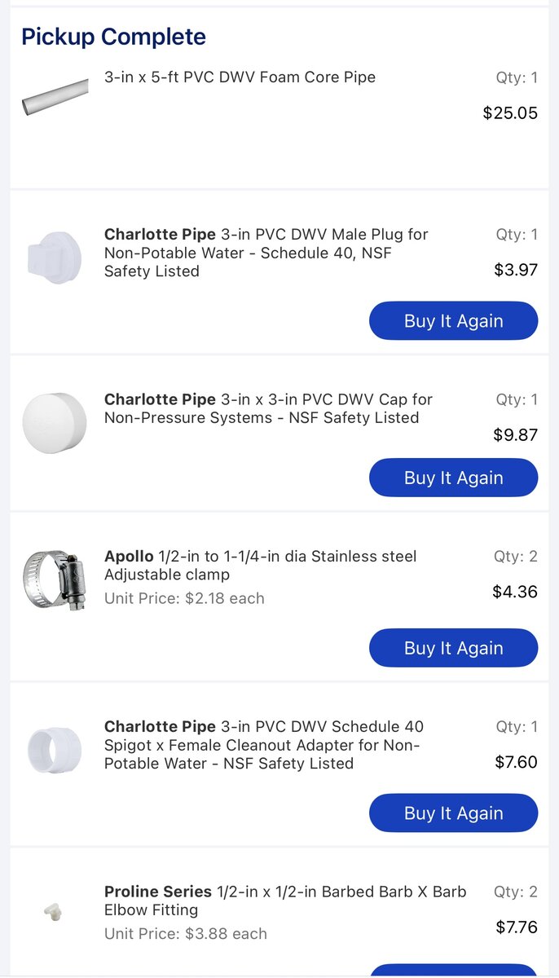Open the foam core pipe product image
The image size is (559, 978).
click(x=55, y=96)
